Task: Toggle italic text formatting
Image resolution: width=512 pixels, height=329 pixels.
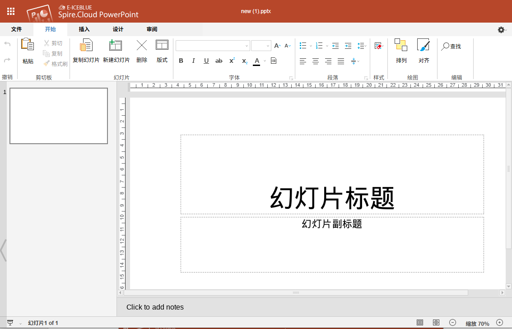Action: coord(194,61)
